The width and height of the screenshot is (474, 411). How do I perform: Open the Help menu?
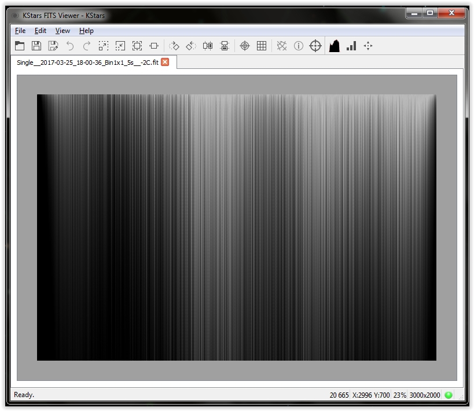pyautogui.click(x=86, y=31)
